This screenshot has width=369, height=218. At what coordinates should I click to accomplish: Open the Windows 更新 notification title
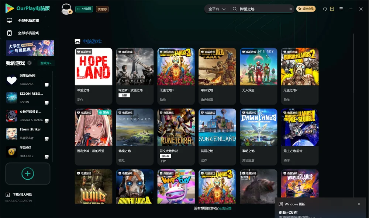pos(294,204)
